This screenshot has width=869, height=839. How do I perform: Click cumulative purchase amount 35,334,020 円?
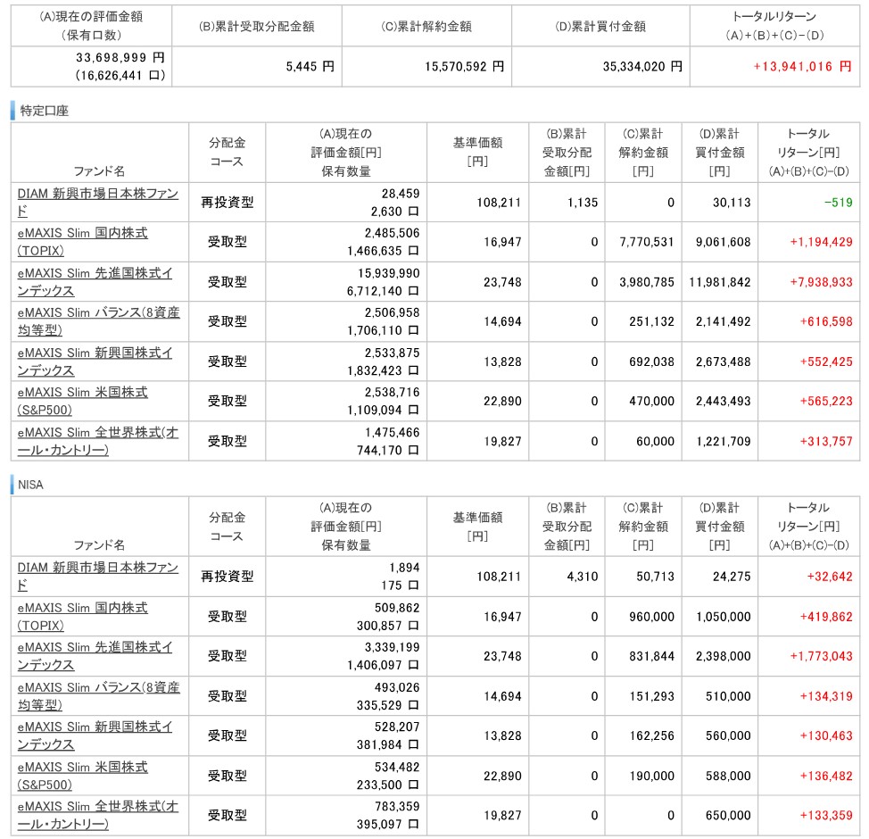click(x=642, y=67)
